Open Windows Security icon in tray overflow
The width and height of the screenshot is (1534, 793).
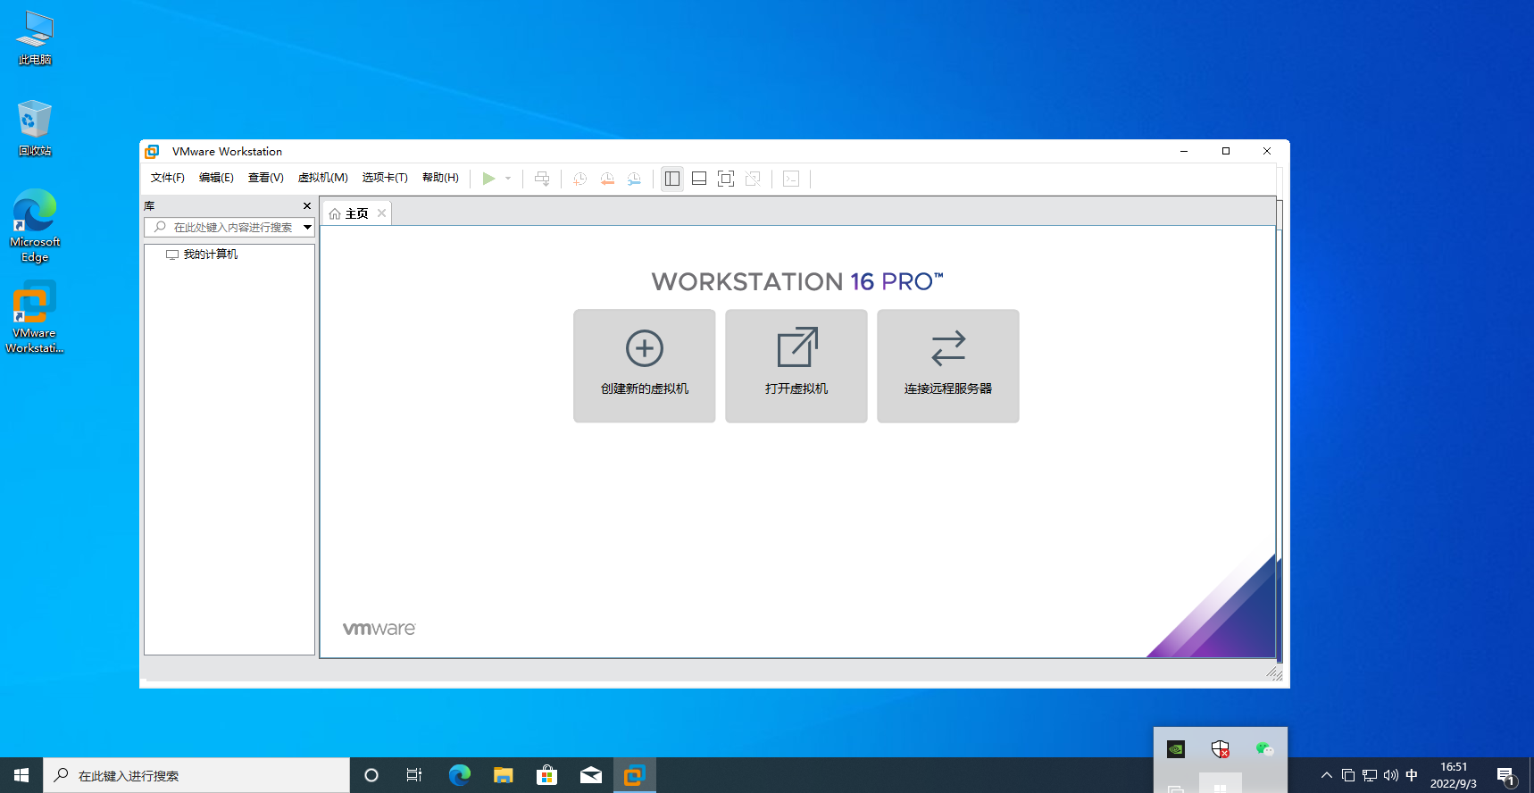point(1221,749)
